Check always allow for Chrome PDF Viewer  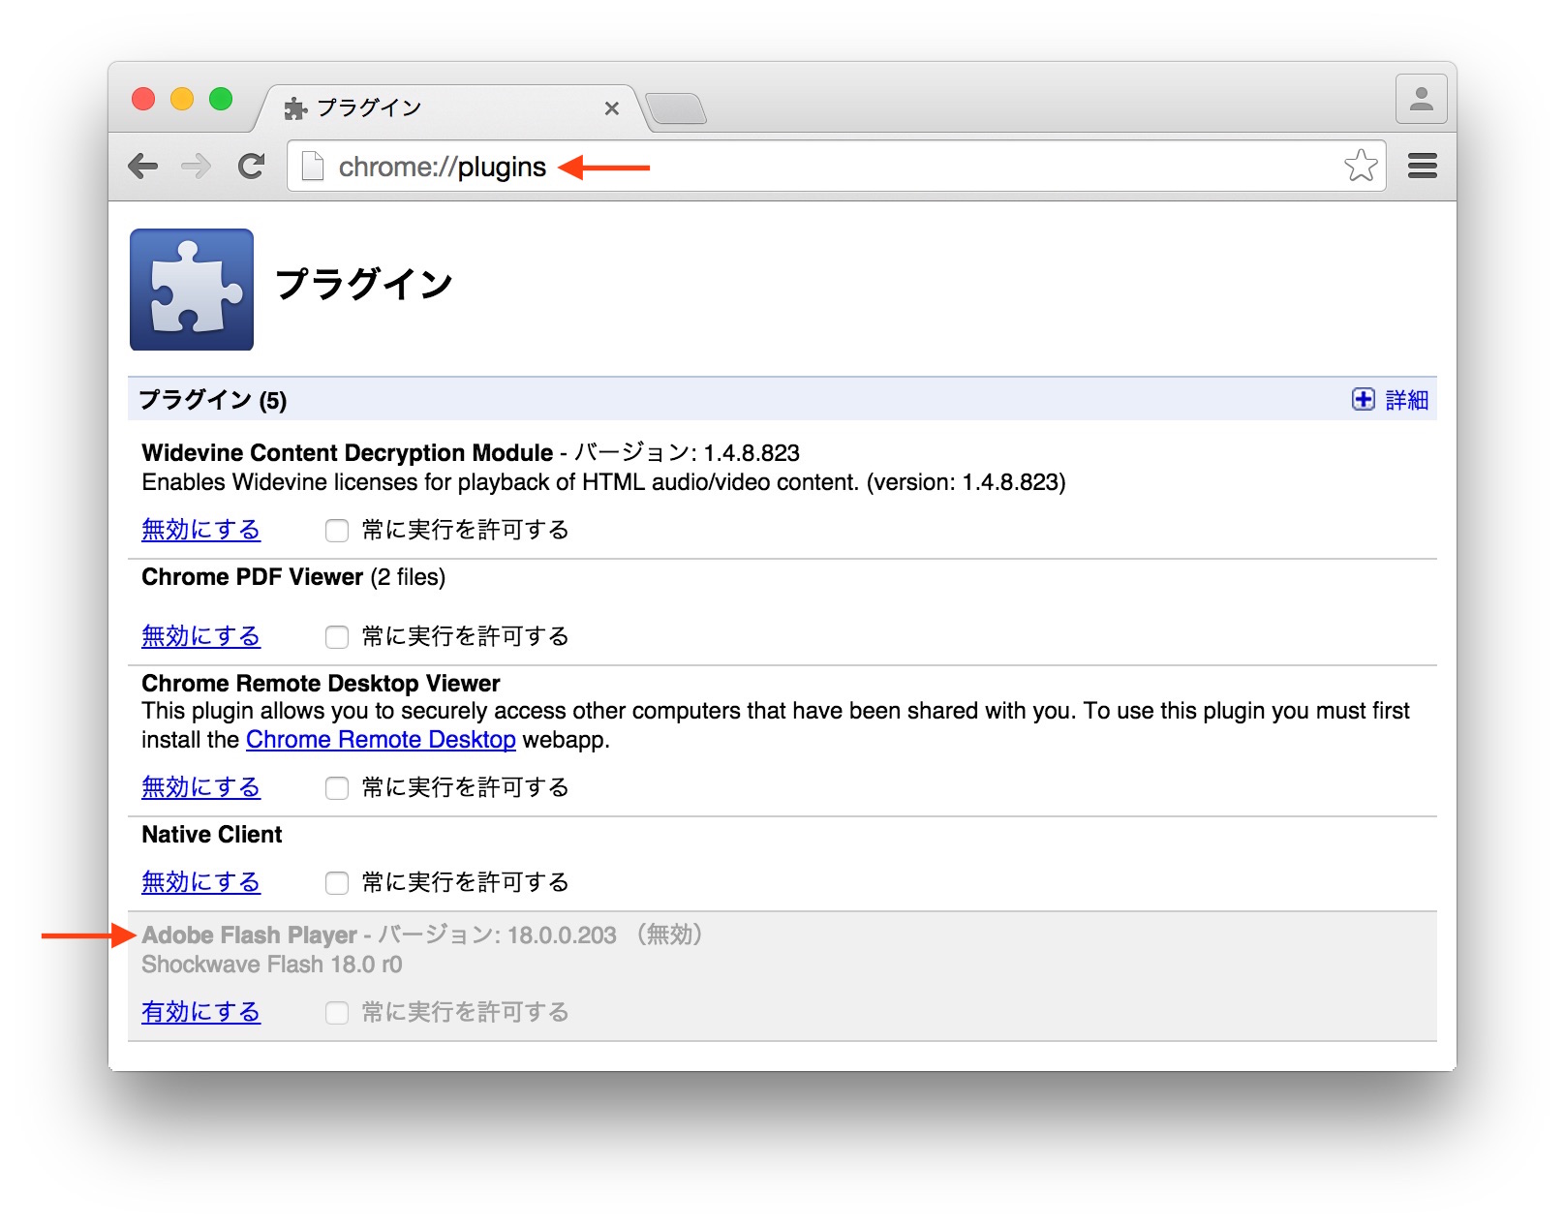337,637
